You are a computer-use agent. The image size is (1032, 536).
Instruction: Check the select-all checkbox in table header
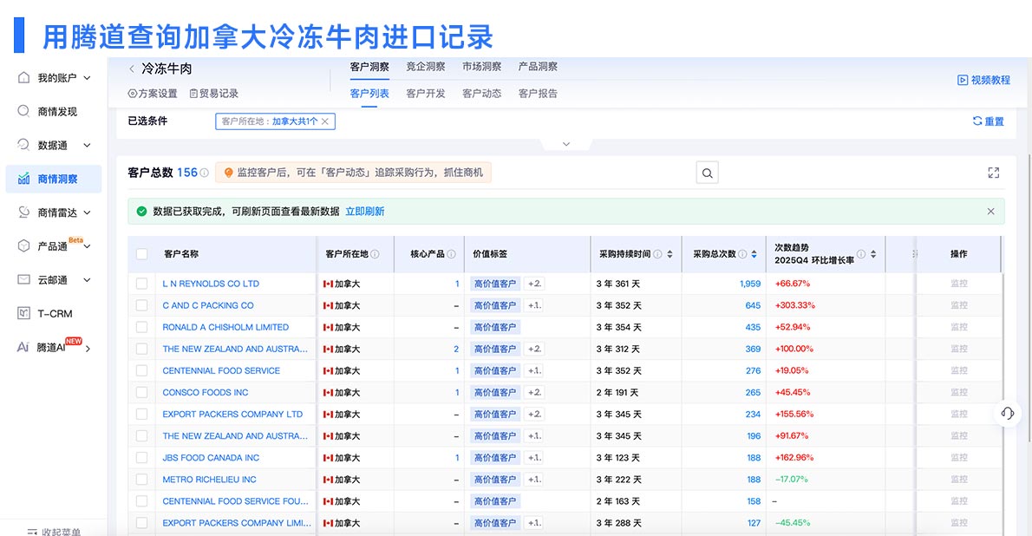click(x=144, y=253)
